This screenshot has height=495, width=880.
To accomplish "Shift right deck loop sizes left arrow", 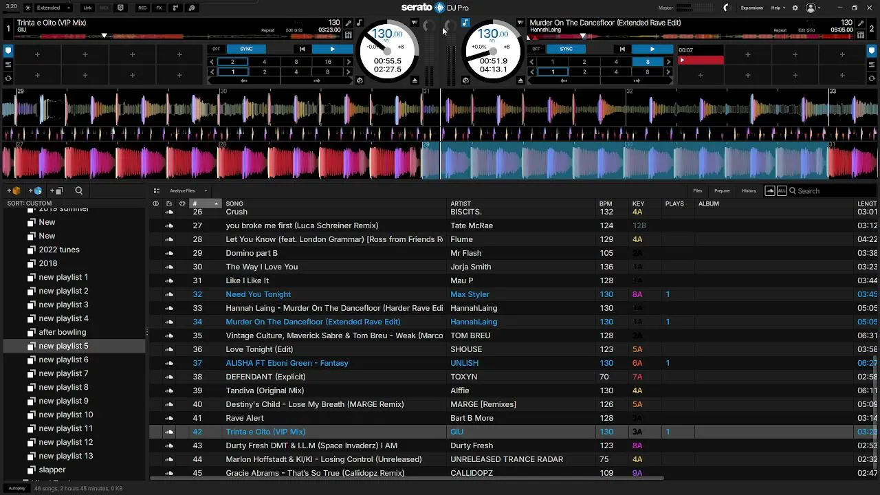I will 532,62.
